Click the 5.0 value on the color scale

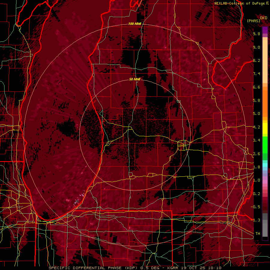[x=256, y=114]
